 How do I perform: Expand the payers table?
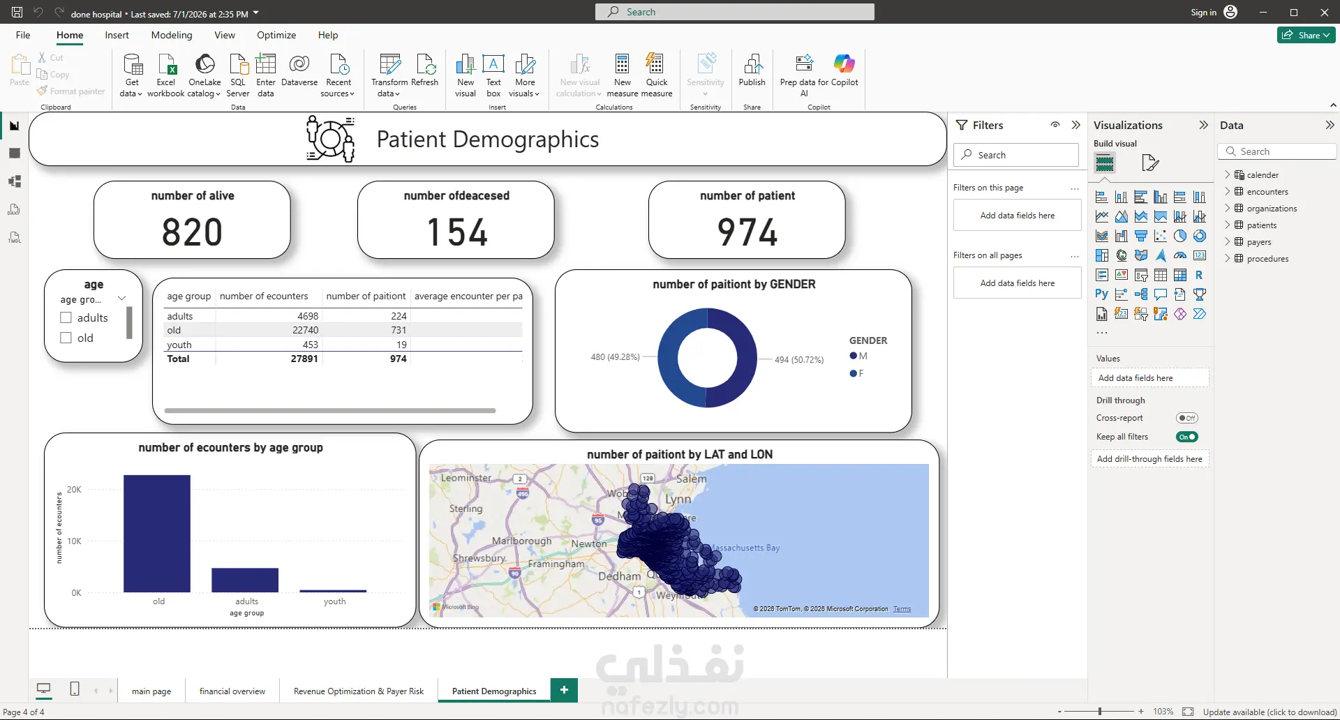tap(1228, 241)
